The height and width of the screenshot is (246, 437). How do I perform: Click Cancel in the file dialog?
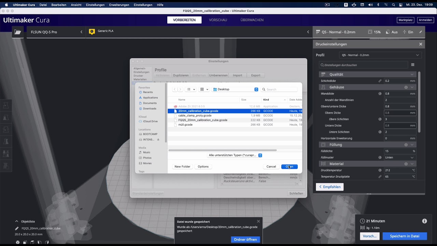click(x=271, y=166)
